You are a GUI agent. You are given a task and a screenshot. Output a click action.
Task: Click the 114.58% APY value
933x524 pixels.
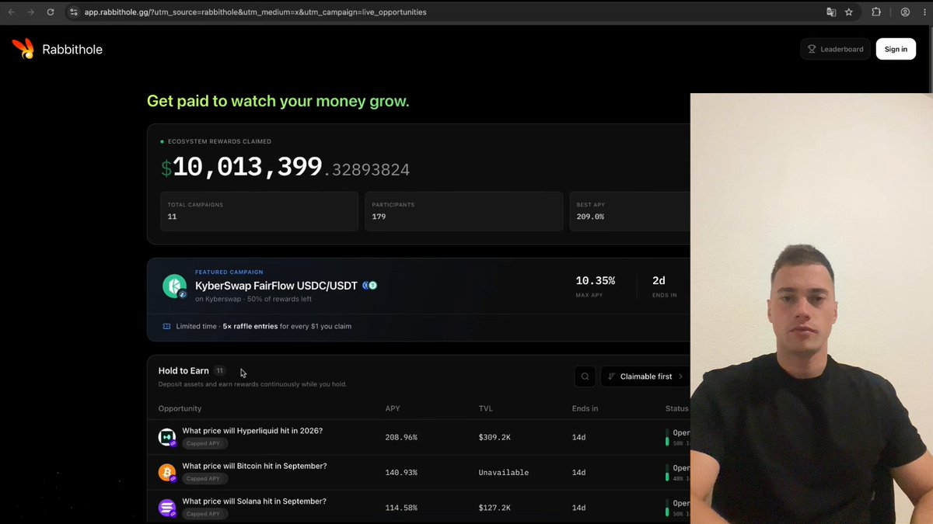point(401,508)
